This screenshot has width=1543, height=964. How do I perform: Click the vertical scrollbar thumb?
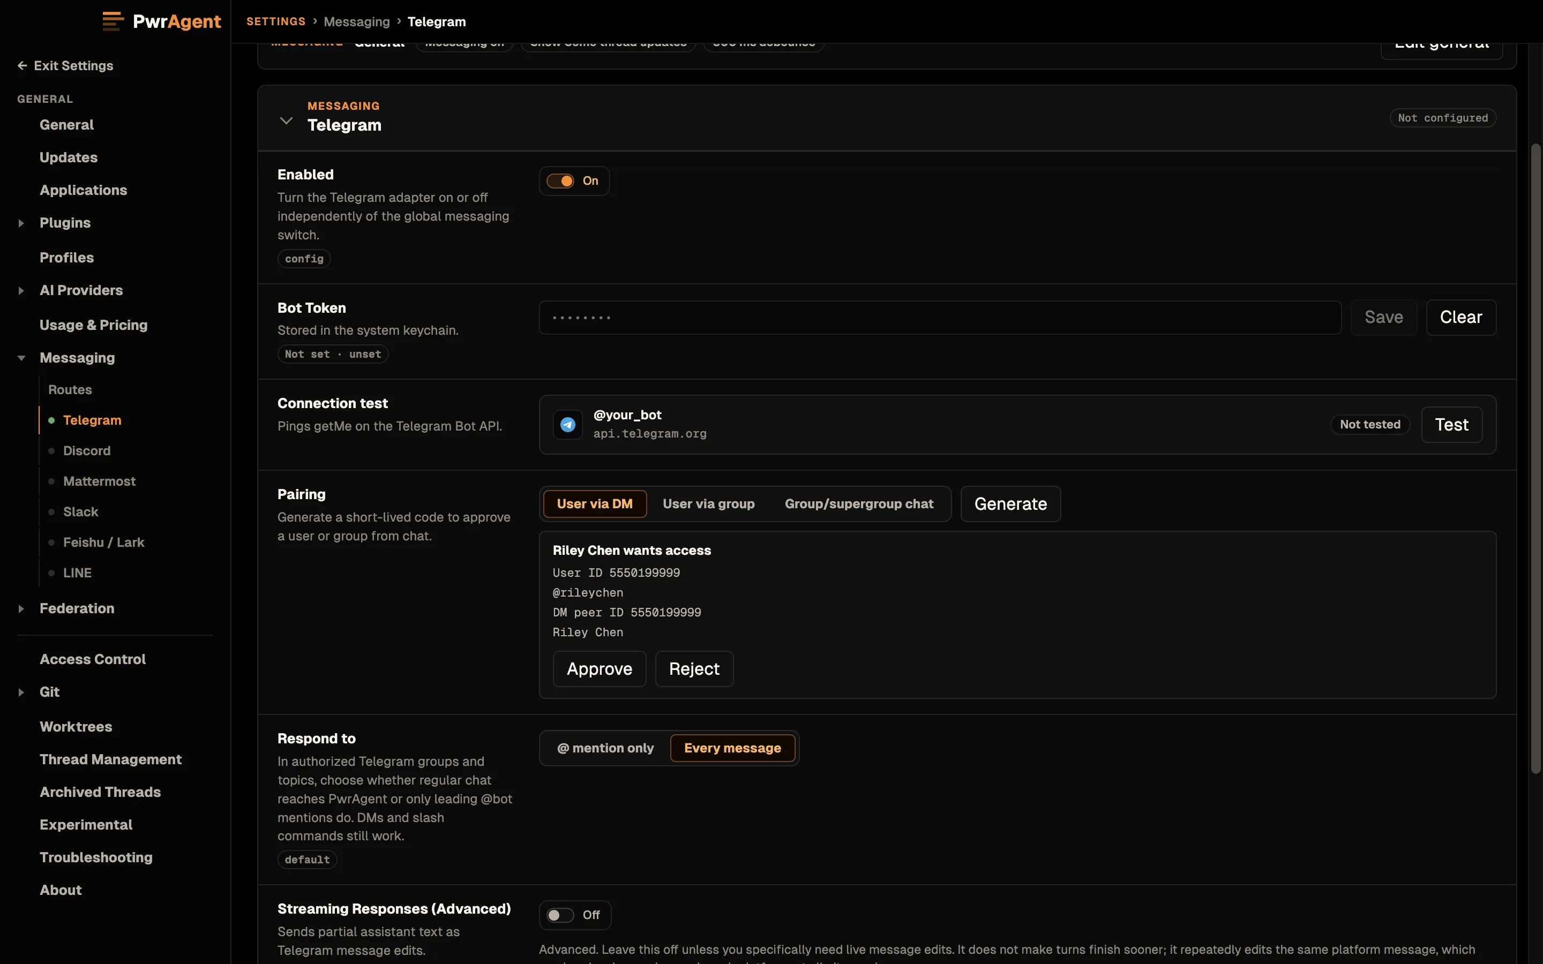coord(1536,459)
